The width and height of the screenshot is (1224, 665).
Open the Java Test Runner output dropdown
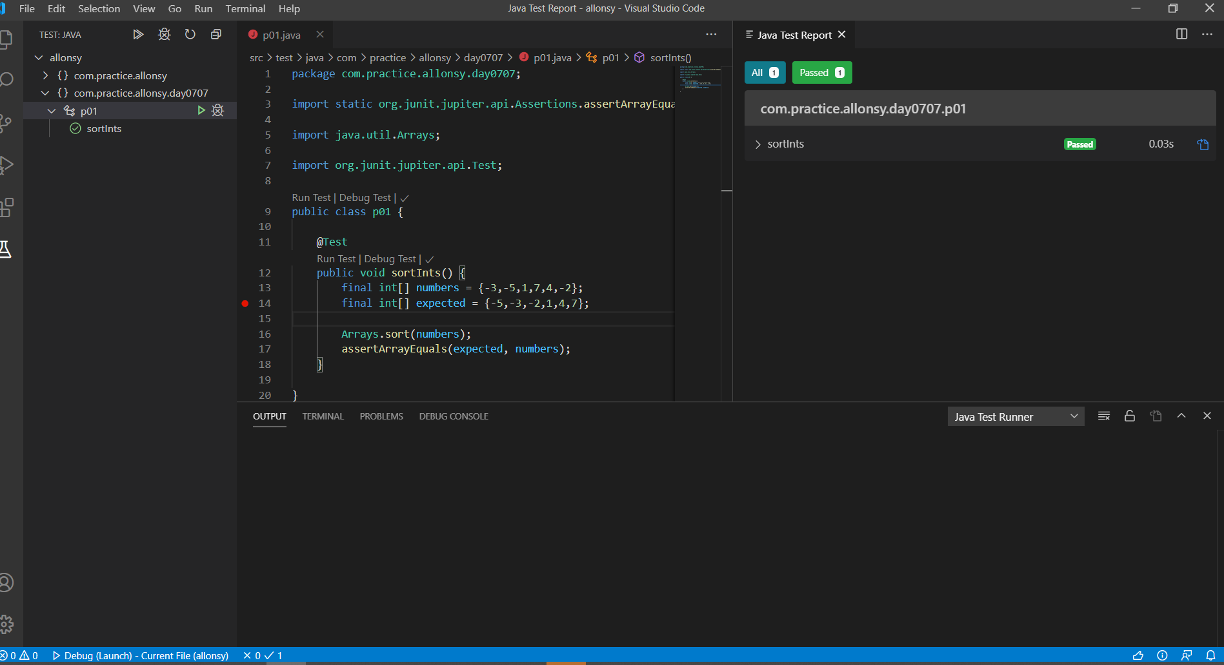(x=1016, y=417)
